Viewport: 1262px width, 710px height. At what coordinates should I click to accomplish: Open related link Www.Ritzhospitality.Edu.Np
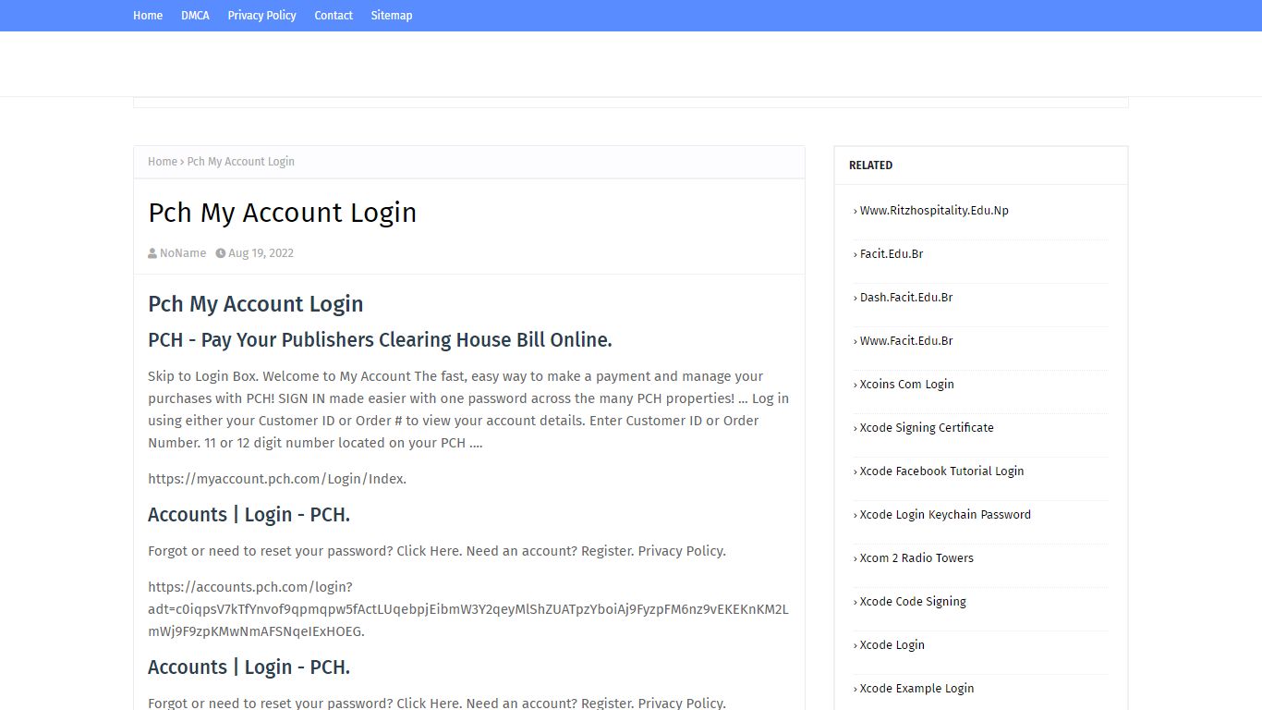[934, 211]
